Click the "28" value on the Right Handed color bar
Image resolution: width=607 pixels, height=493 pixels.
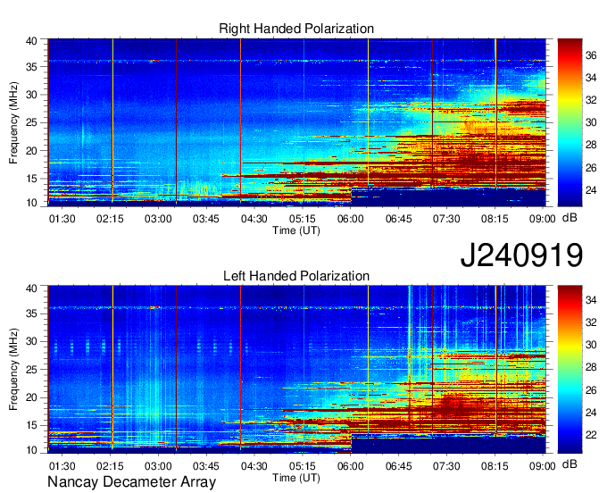coord(591,145)
